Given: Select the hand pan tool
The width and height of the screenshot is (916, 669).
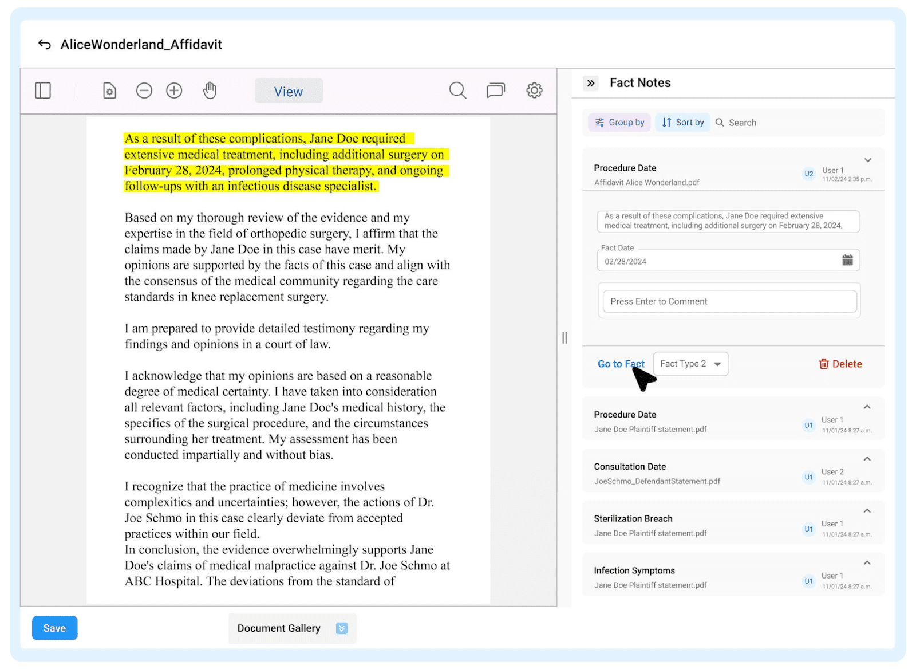Looking at the screenshot, I should point(210,90).
